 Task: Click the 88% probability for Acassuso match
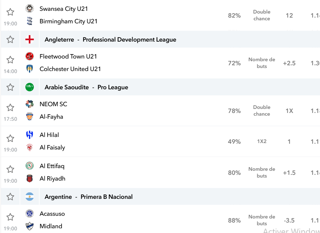point(234,220)
